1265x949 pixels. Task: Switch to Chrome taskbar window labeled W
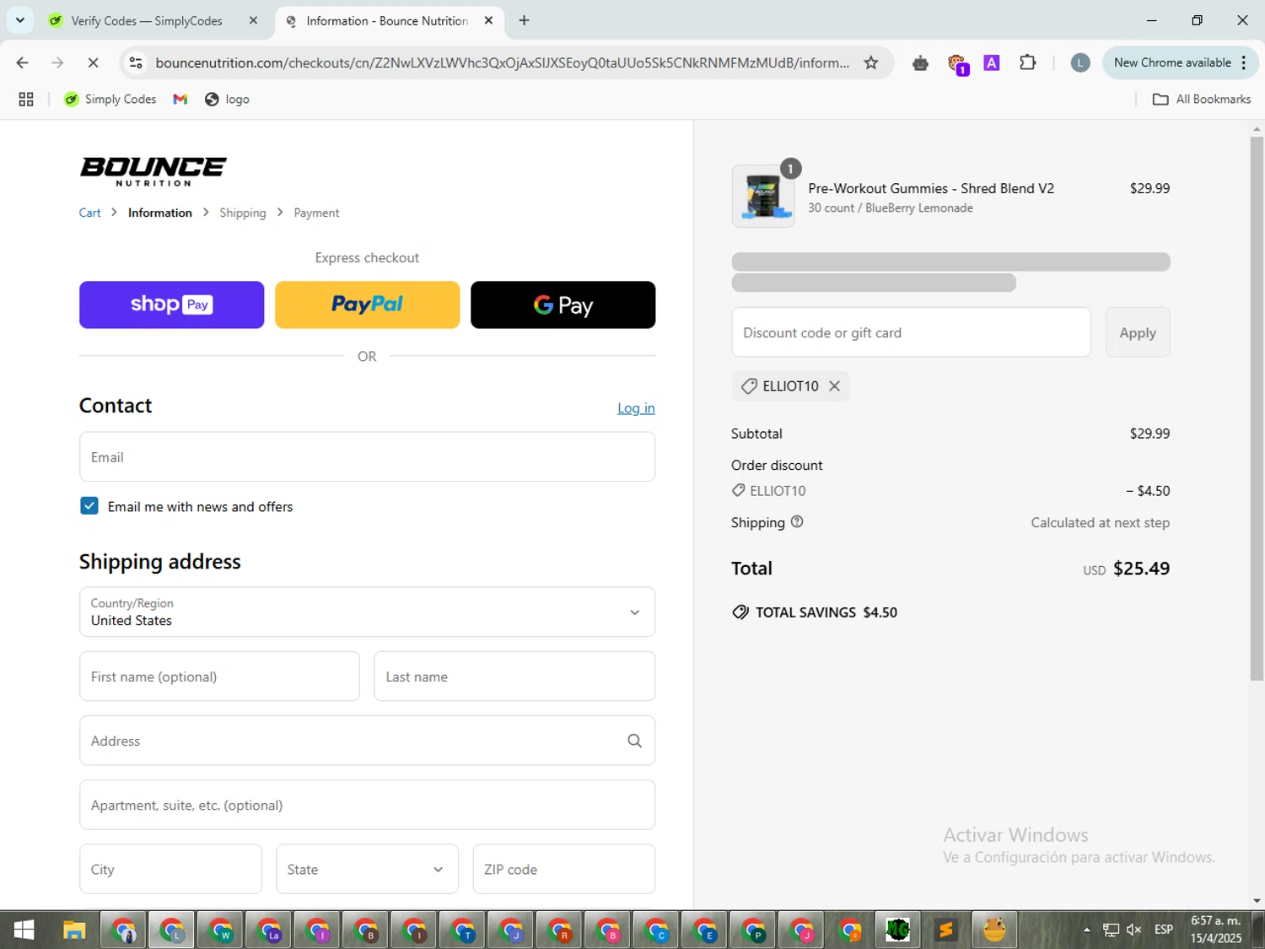pos(221,930)
